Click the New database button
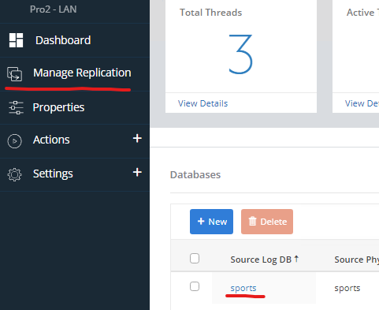Image resolution: width=379 pixels, height=310 pixels. pyautogui.click(x=211, y=222)
